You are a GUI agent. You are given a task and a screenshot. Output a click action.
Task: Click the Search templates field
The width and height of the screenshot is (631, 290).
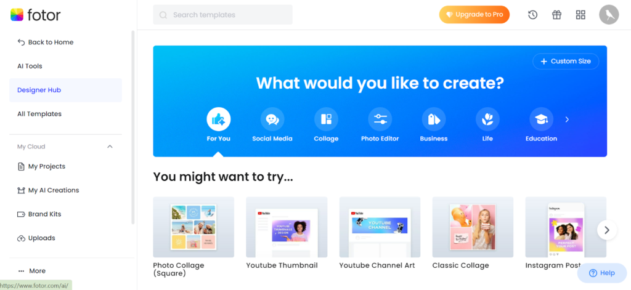click(222, 15)
